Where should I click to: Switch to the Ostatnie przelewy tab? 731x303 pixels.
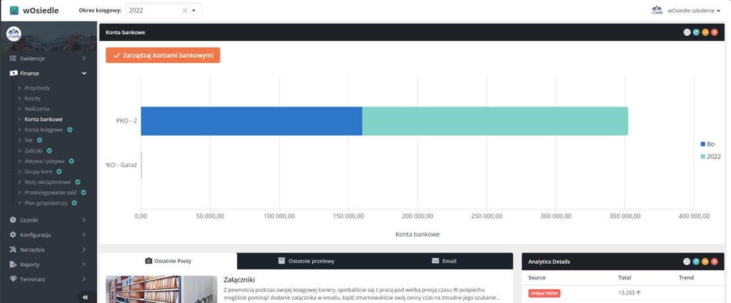(x=306, y=261)
